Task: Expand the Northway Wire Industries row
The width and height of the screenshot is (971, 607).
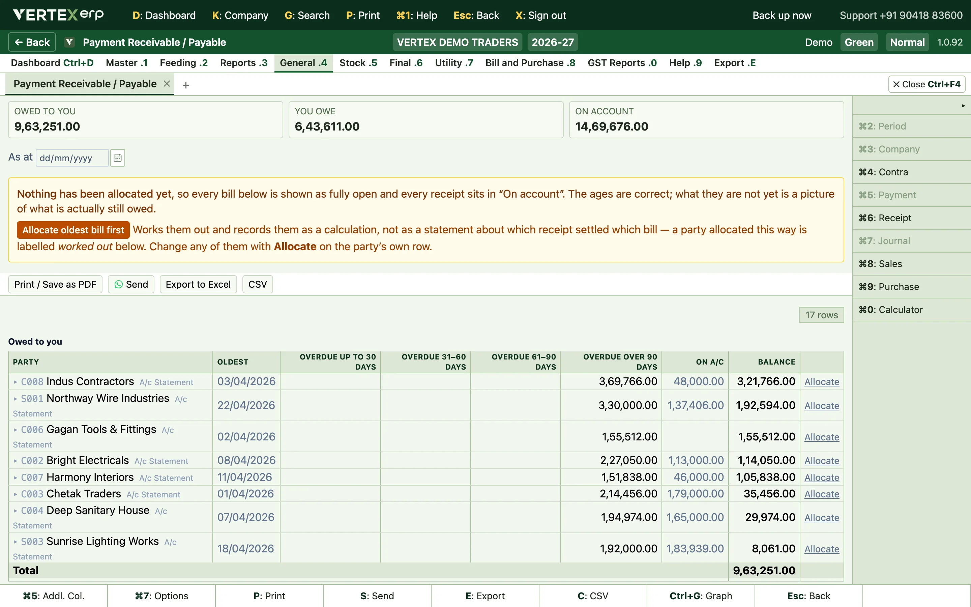Action: pos(15,399)
